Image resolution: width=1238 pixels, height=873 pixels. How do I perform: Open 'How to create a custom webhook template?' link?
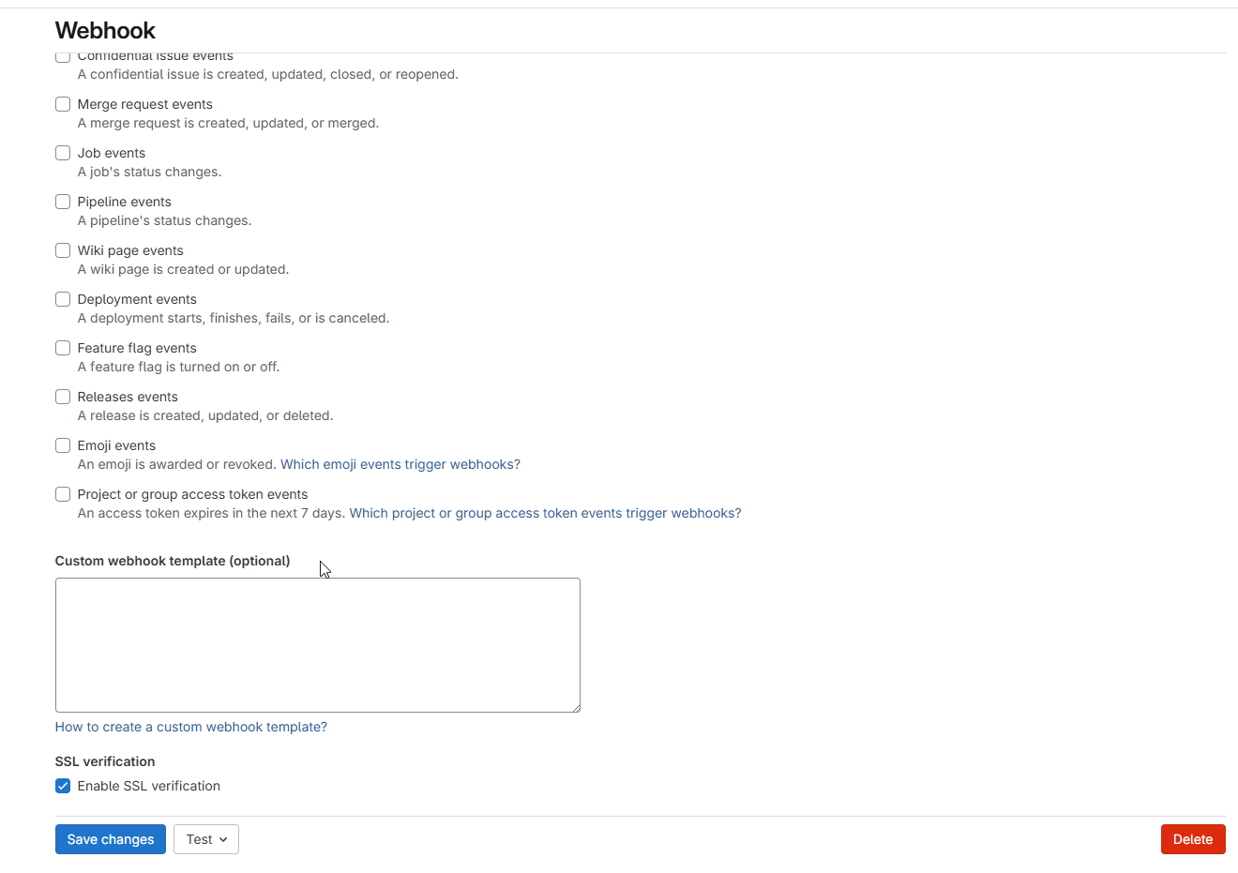coord(190,726)
